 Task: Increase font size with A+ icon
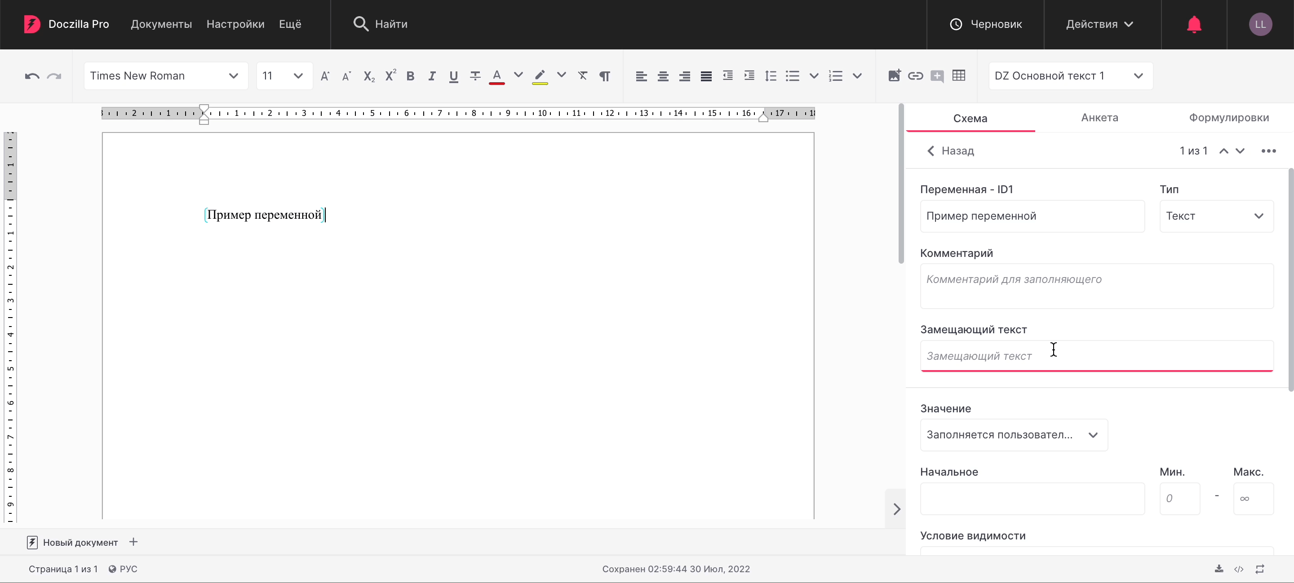tap(325, 76)
